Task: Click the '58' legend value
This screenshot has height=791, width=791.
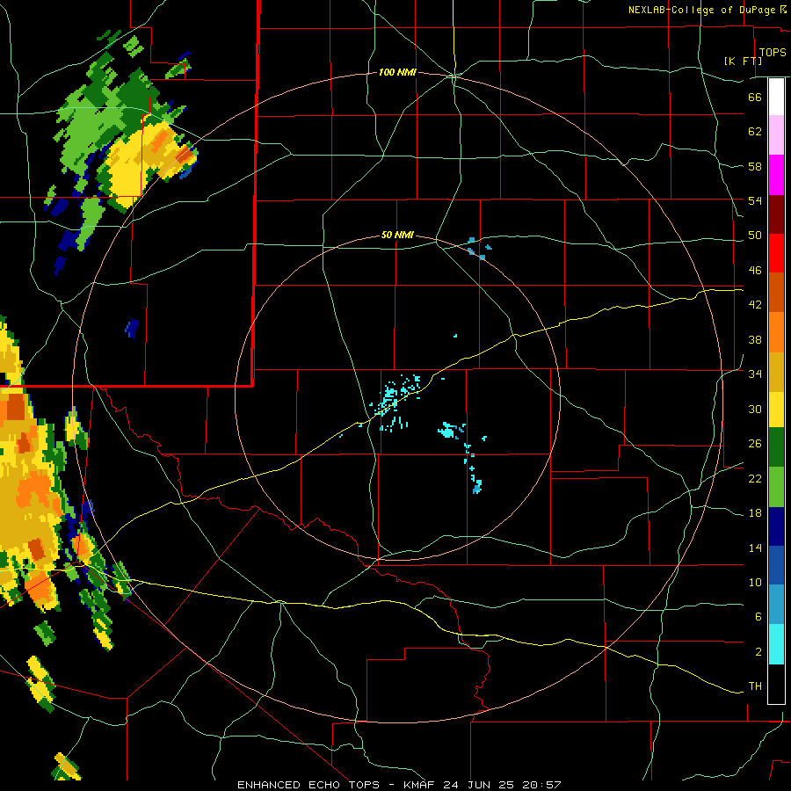Action: pyautogui.click(x=755, y=166)
